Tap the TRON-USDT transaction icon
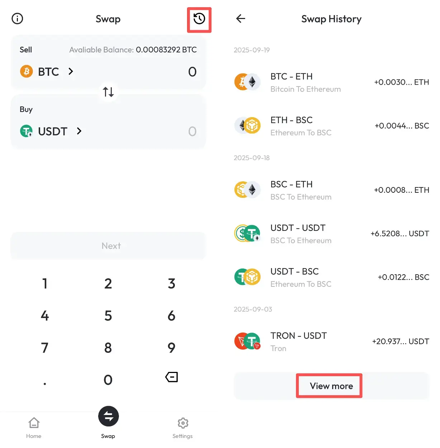The image size is (440, 448). coord(247,341)
